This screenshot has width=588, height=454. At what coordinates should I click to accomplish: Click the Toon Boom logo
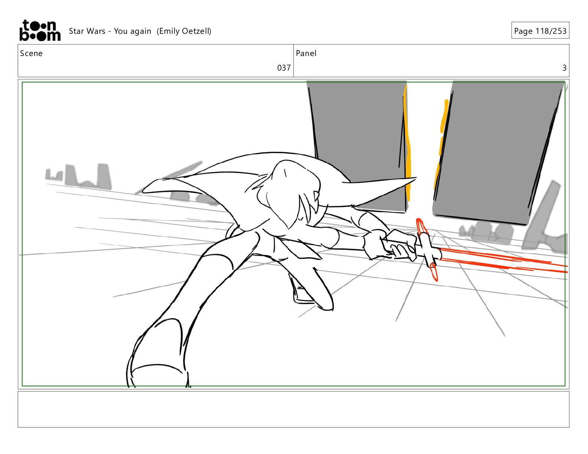pyautogui.click(x=40, y=30)
